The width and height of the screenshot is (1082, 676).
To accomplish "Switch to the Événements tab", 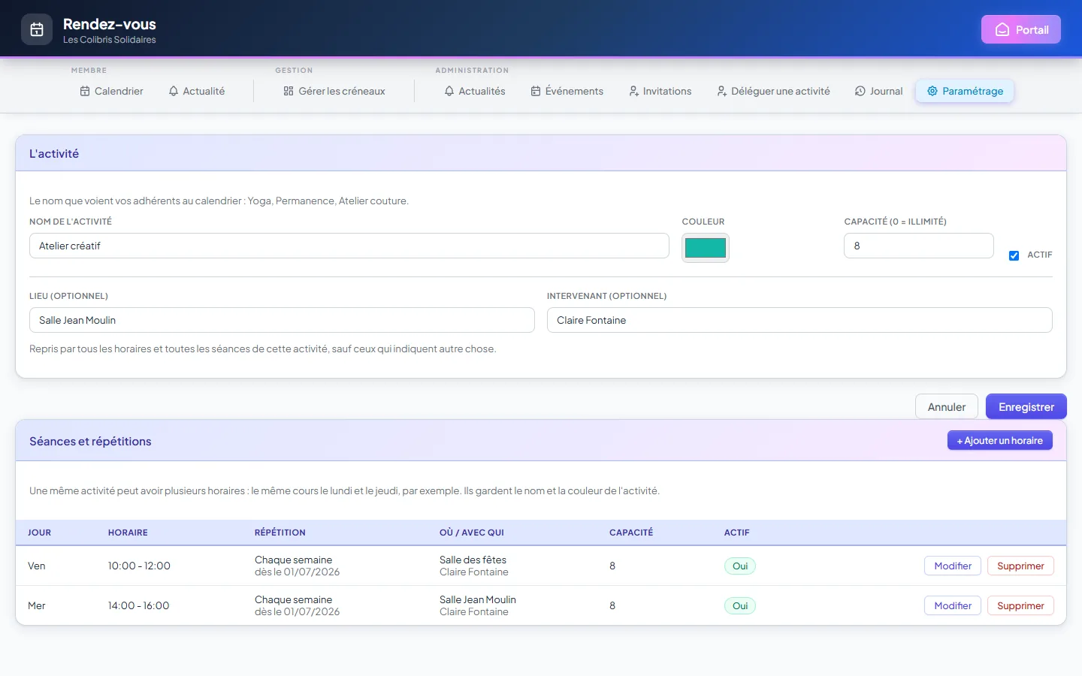I will pyautogui.click(x=567, y=91).
